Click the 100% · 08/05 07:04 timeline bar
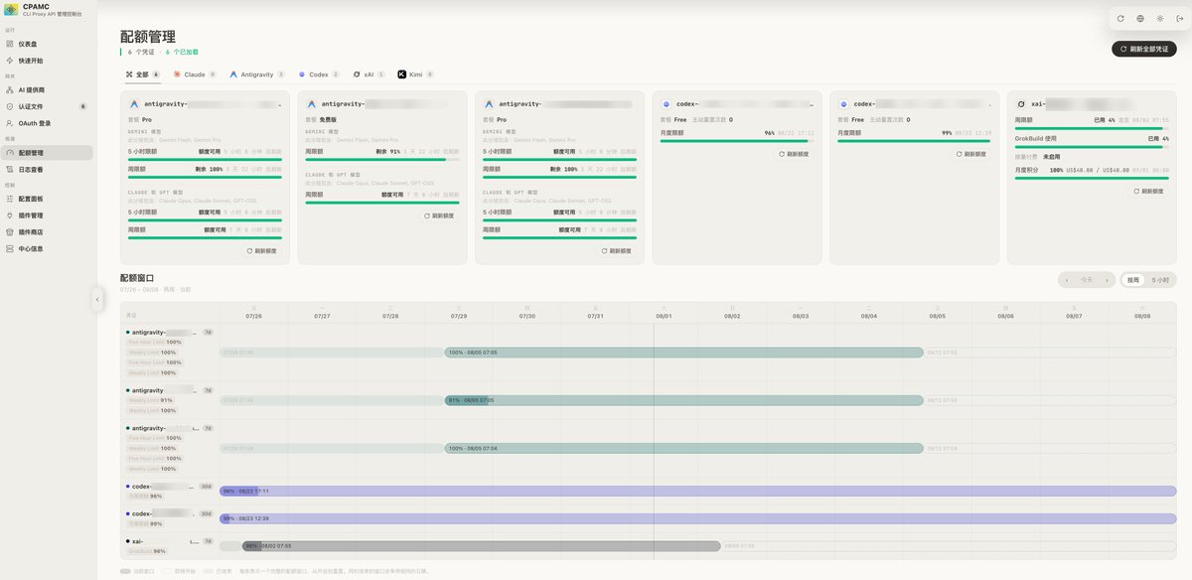 [x=683, y=448]
